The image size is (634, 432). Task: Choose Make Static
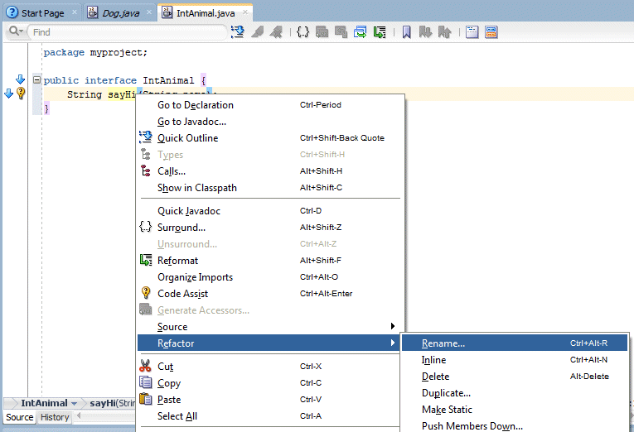pyautogui.click(x=515, y=410)
